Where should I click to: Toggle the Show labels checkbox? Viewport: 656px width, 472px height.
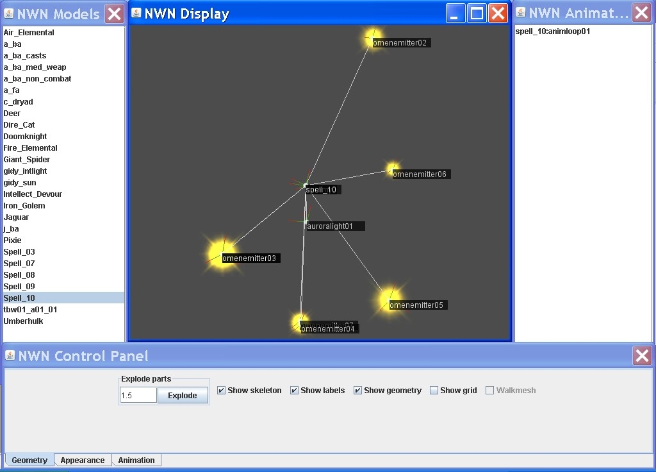294,391
